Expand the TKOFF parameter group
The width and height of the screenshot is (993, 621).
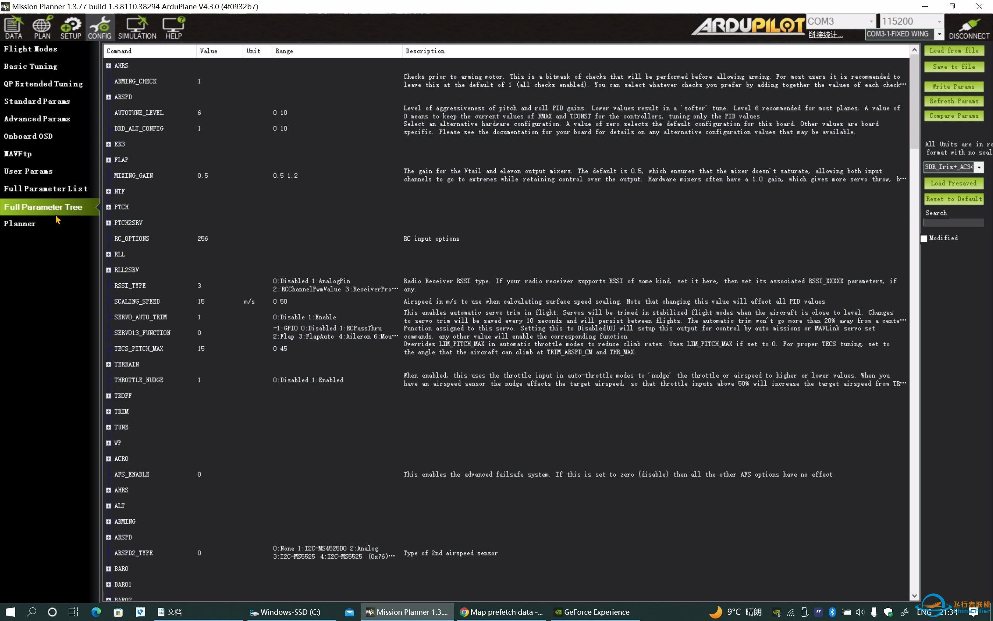108,395
